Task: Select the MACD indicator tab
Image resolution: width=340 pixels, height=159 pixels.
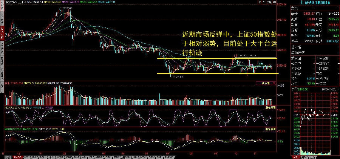Action: [18, 157]
